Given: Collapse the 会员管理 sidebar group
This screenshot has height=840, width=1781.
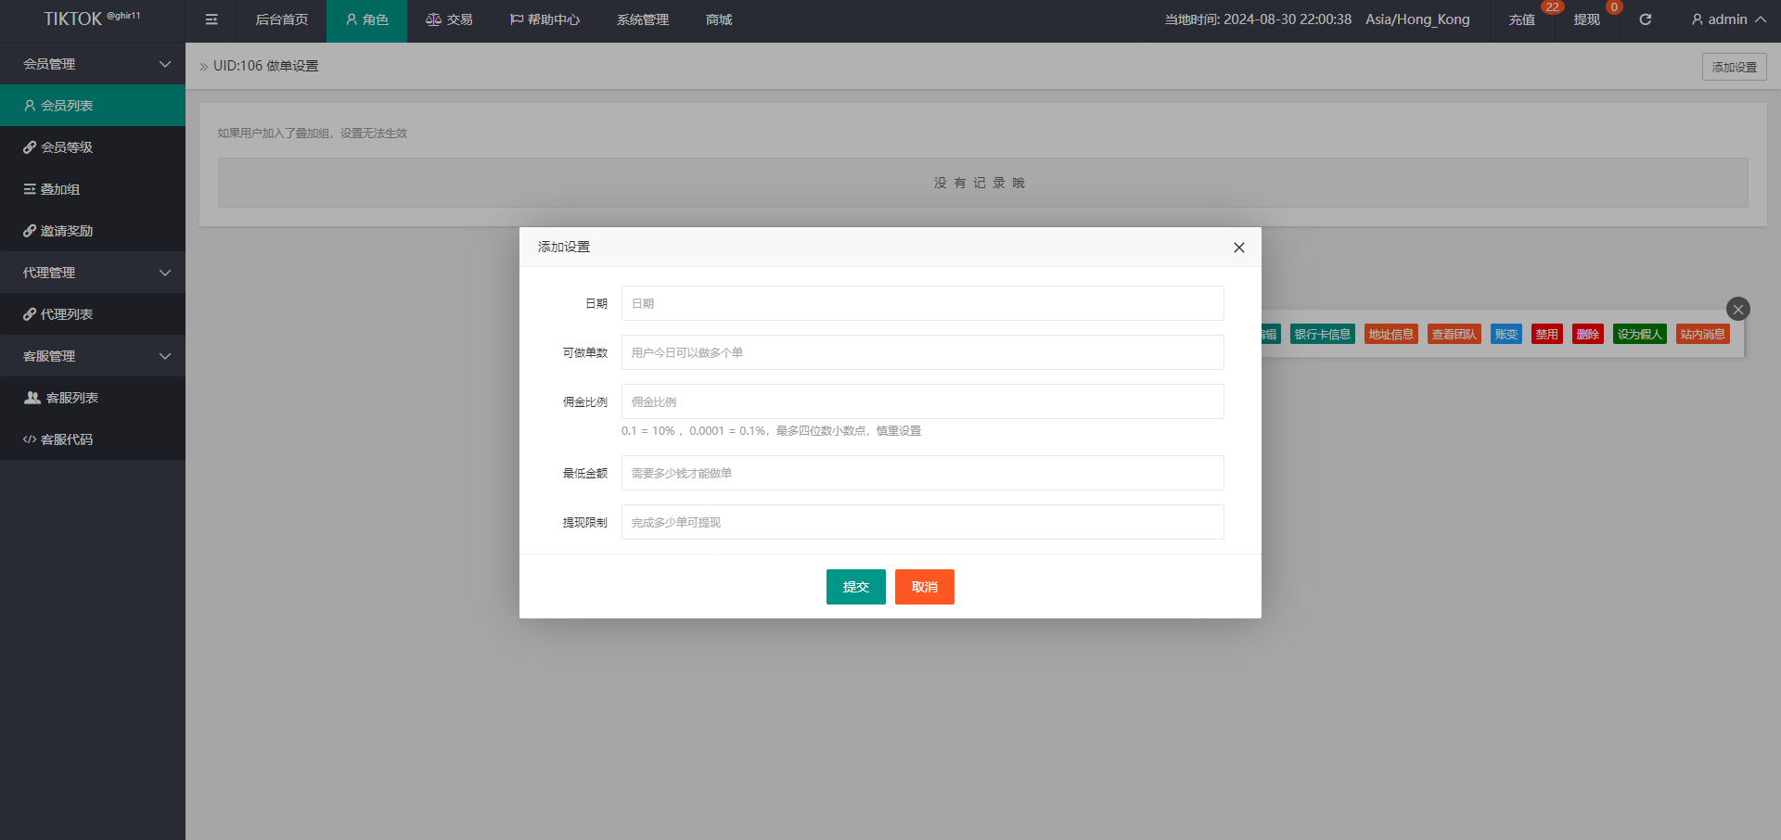Looking at the screenshot, I should tap(93, 64).
